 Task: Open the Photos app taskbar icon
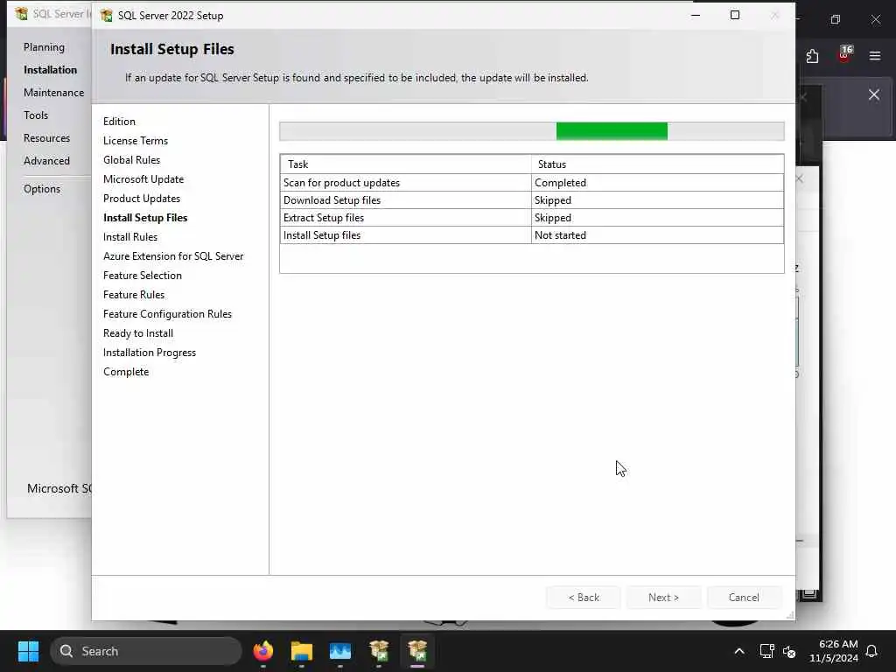tap(340, 651)
